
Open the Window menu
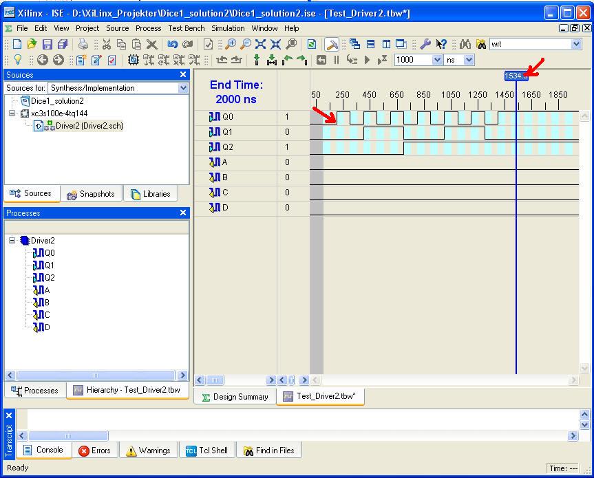264,28
